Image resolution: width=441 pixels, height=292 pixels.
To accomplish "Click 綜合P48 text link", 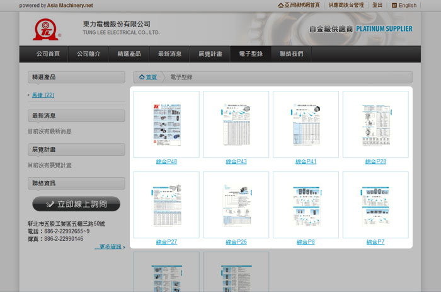I will (x=166, y=161).
